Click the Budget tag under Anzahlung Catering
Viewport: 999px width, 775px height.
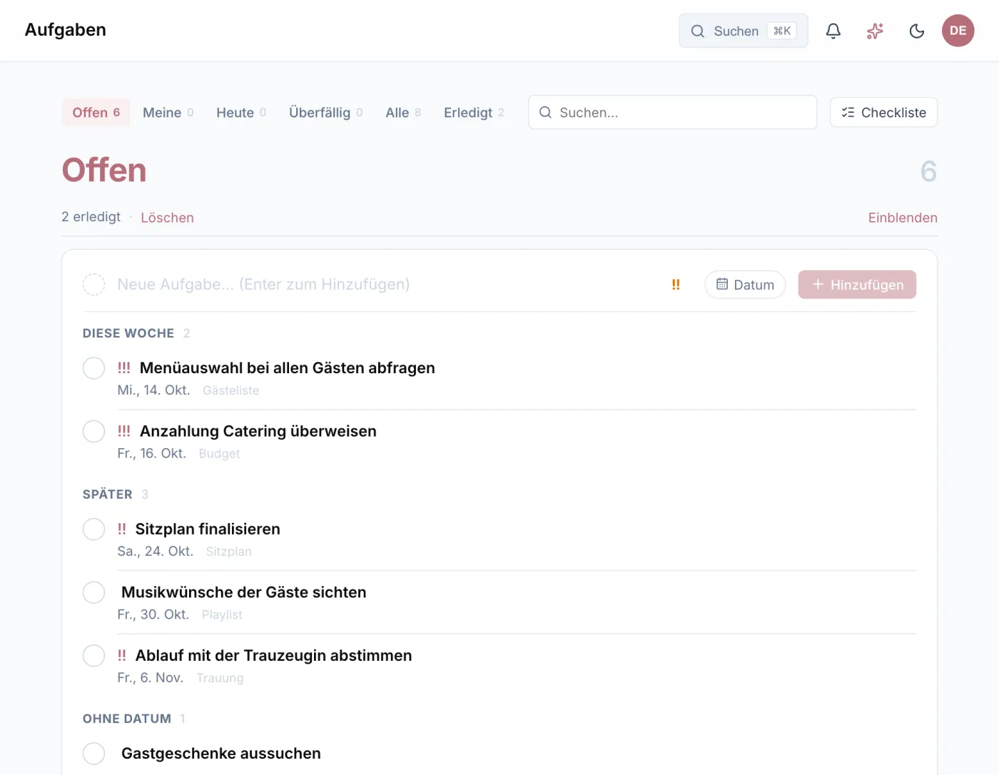pos(219,454)
